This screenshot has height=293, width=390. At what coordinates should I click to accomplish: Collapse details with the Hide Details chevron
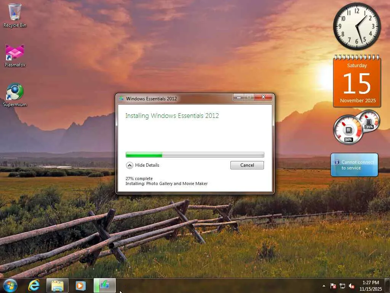tap(129, 165)
